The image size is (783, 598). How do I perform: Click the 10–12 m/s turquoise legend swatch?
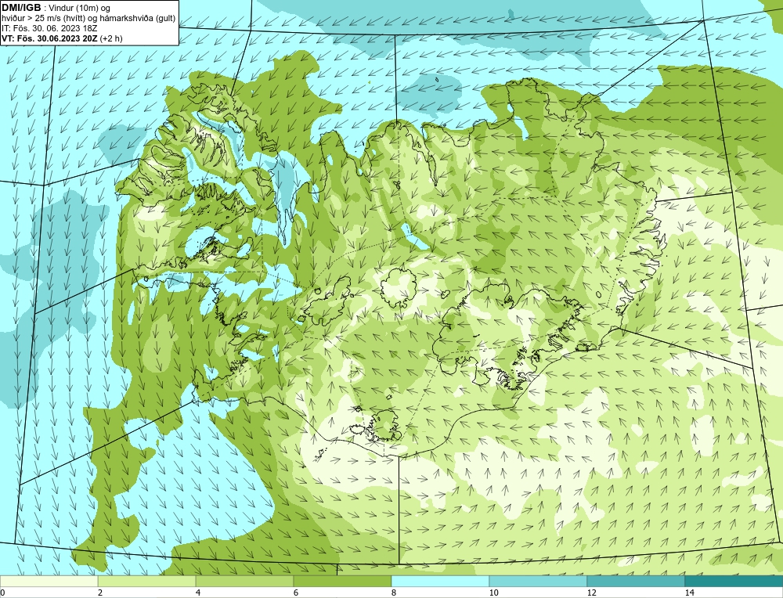[539, 582]
